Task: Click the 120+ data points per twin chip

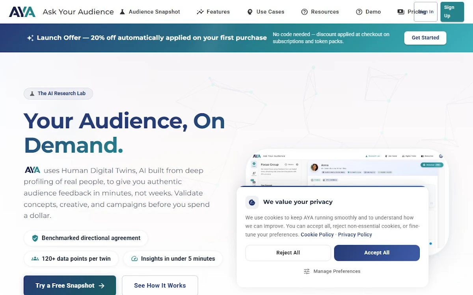Action: pyautogui.click(x=71, y=259)
